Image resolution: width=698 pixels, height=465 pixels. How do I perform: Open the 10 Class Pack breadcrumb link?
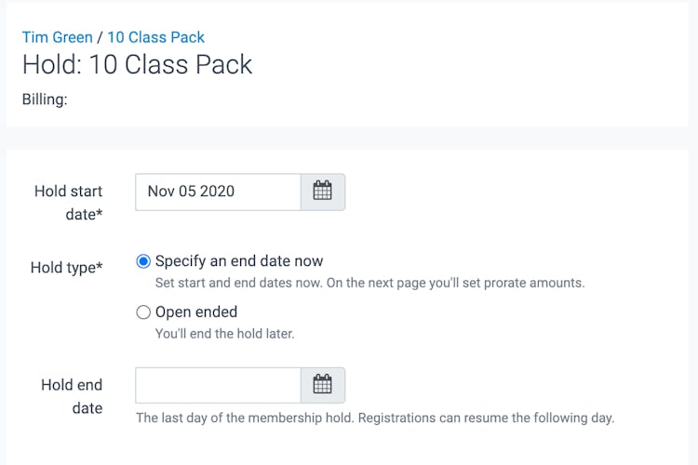155,37
